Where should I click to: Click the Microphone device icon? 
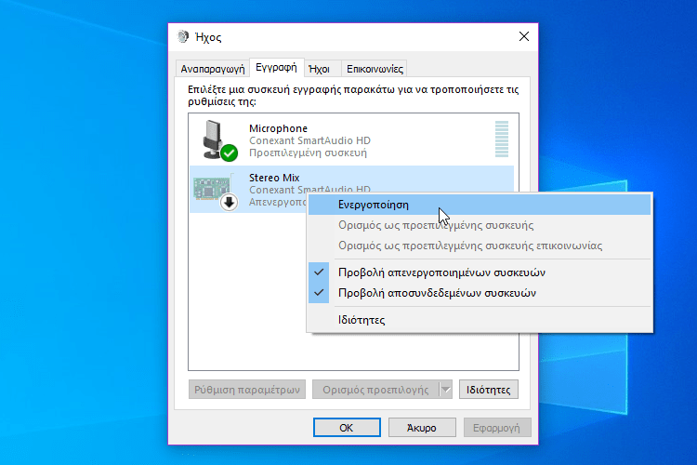(x=214, y=139)
